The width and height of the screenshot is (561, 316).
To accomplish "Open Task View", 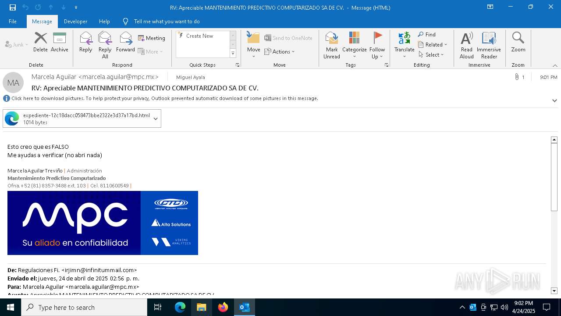I will point(158,307).
